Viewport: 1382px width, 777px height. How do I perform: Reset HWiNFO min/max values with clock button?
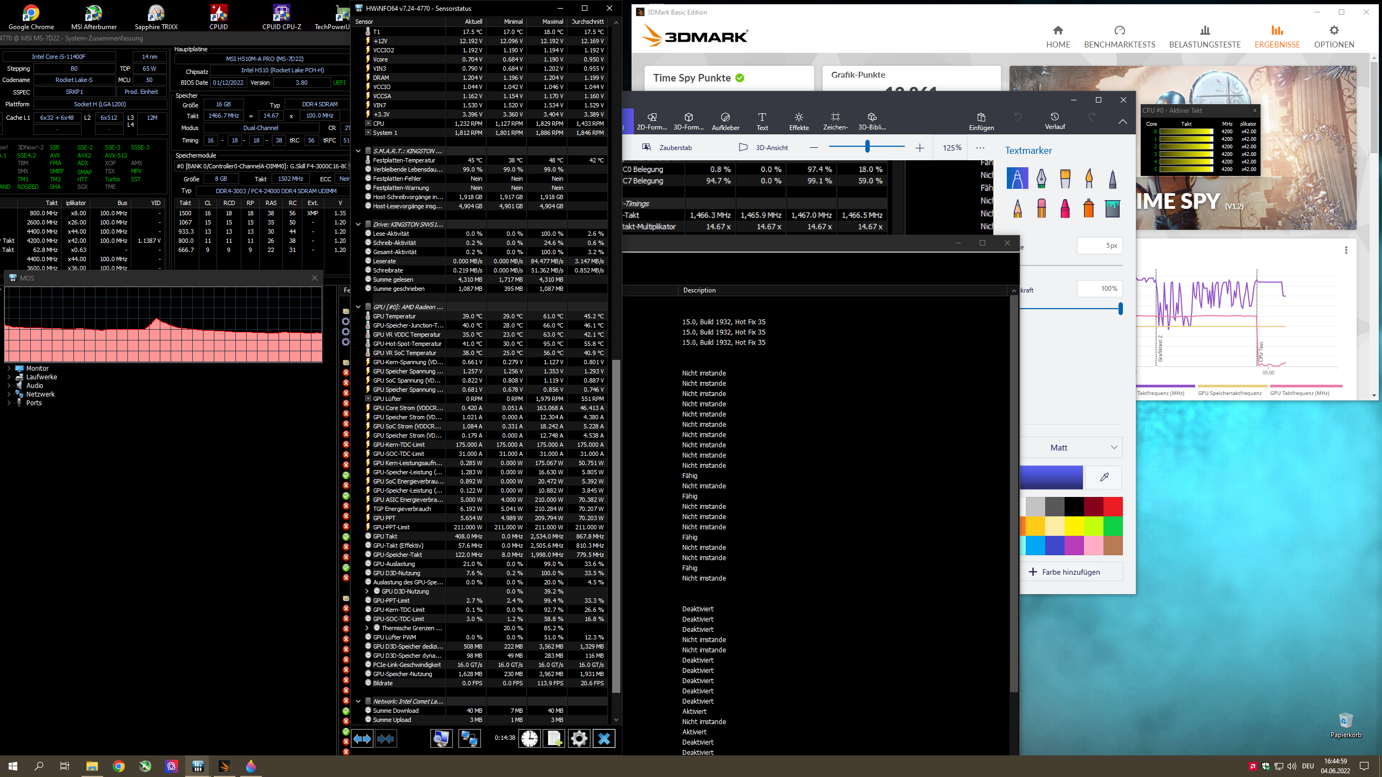point(530,739)
